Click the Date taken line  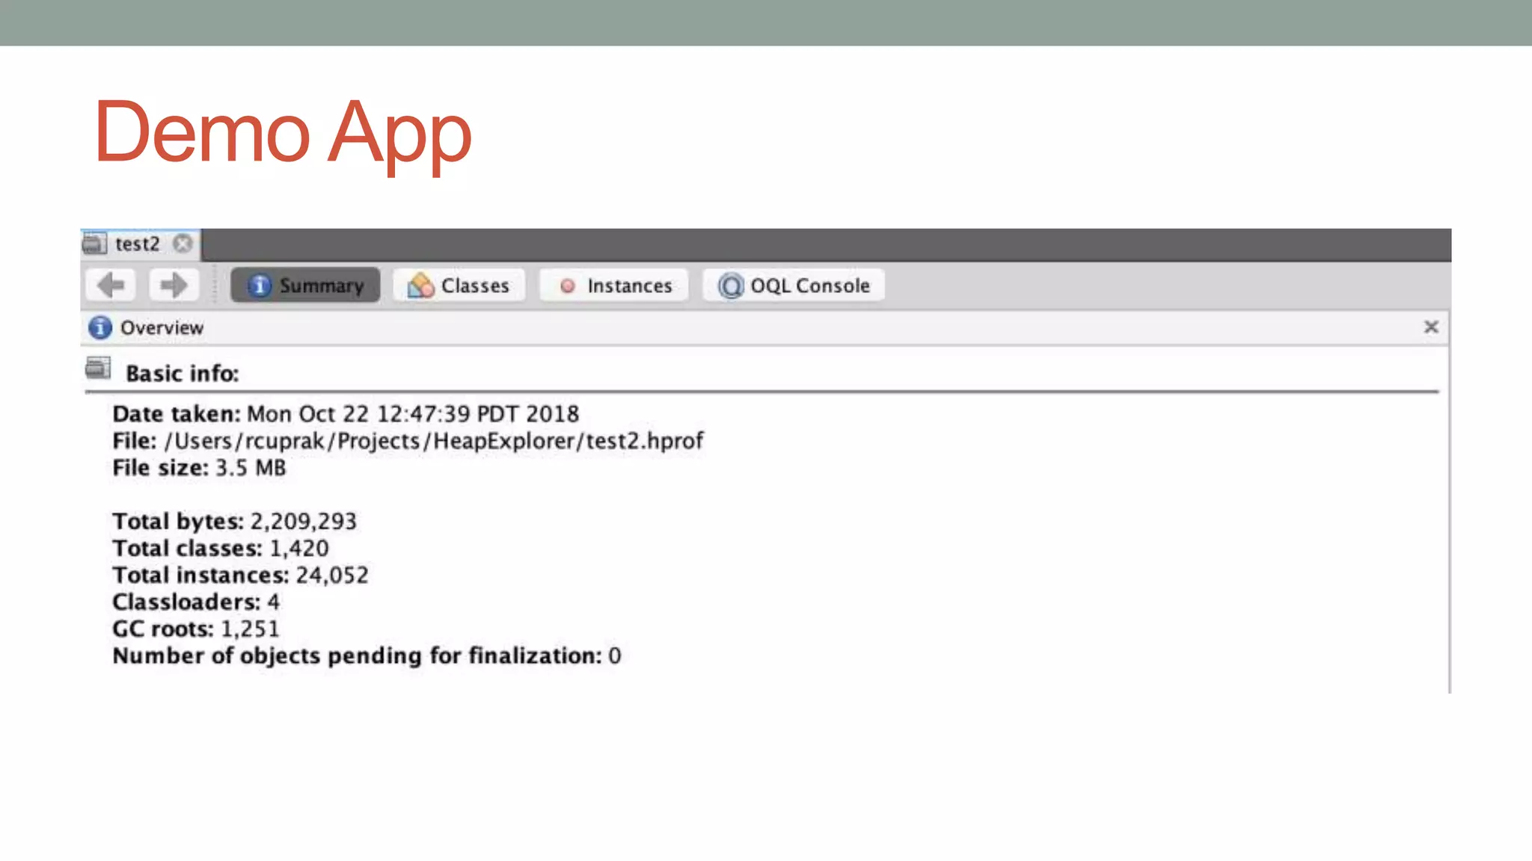click(x=345, y=414)
